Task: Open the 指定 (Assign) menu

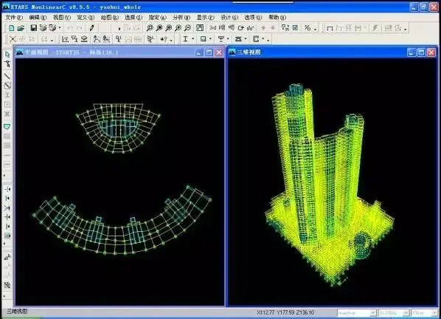Action: 158,17
